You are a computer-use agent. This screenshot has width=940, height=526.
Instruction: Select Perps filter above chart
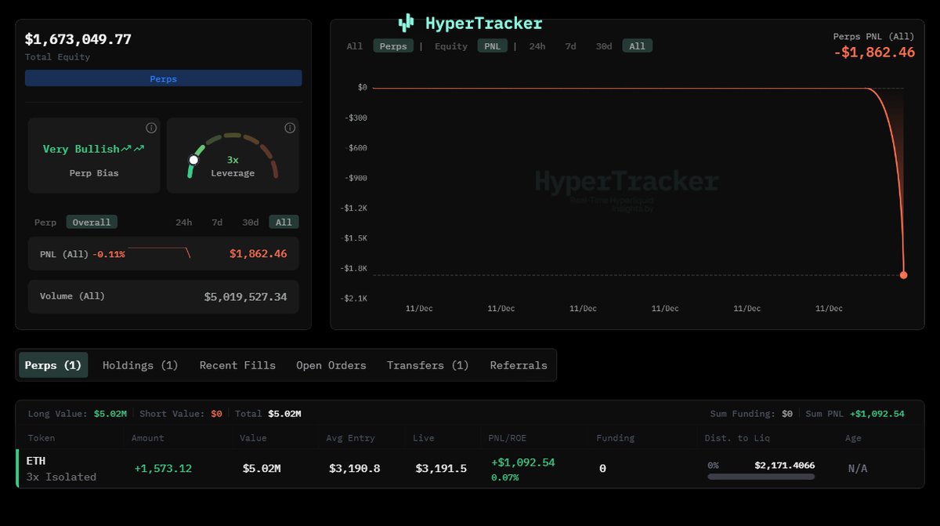[393, 46]
